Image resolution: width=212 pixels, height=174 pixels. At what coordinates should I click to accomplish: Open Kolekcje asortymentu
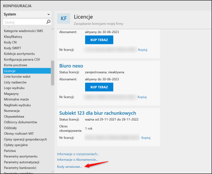pos(19,54)
